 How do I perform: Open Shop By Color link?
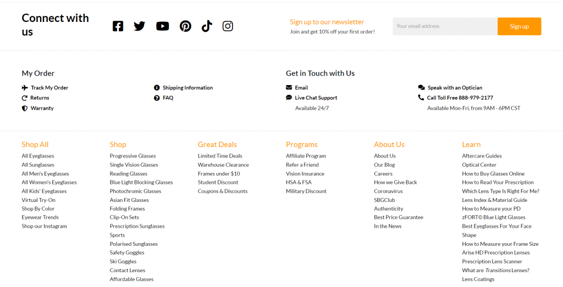click(x=38, y=209)
